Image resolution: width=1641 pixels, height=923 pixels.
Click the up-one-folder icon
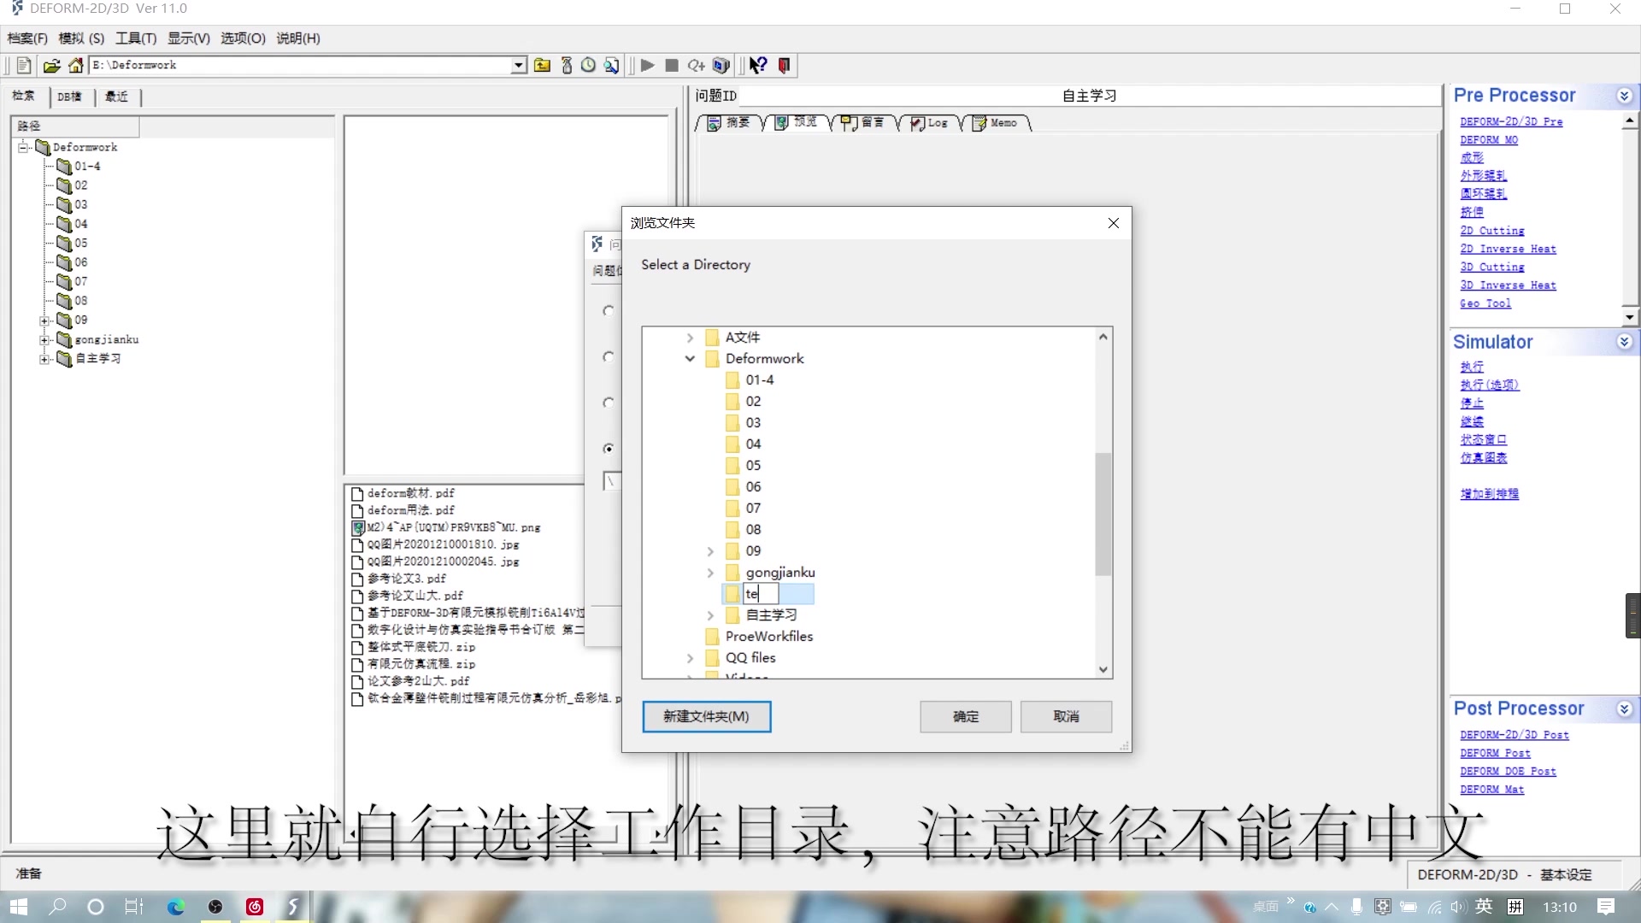pyautogui.click(x=542, y=66)
